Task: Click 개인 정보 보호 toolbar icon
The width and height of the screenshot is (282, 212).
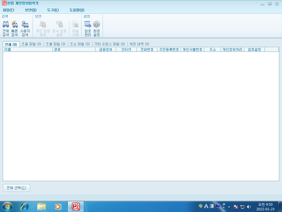Action: coord(43,28)
